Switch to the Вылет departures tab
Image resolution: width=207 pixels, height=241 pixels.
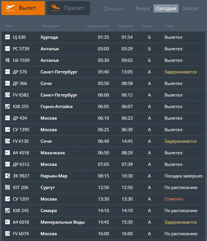click(23, 8)
